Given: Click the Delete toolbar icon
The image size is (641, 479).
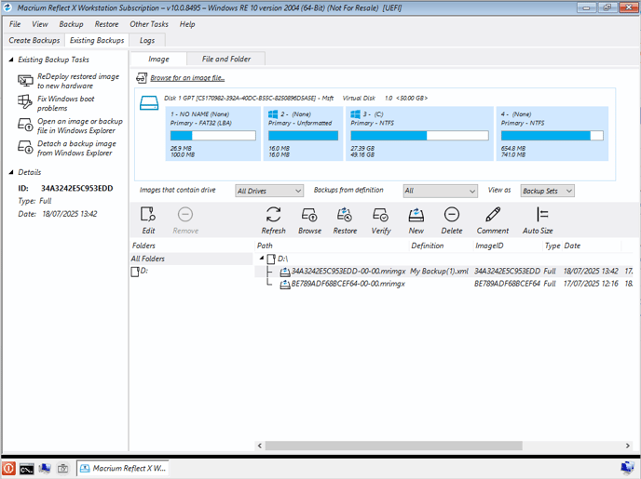Looking at the screenshot, I should (451, 215).
